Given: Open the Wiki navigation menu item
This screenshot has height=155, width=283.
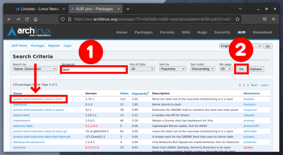Looking at the screenshot, I should (x=186, y=32).
